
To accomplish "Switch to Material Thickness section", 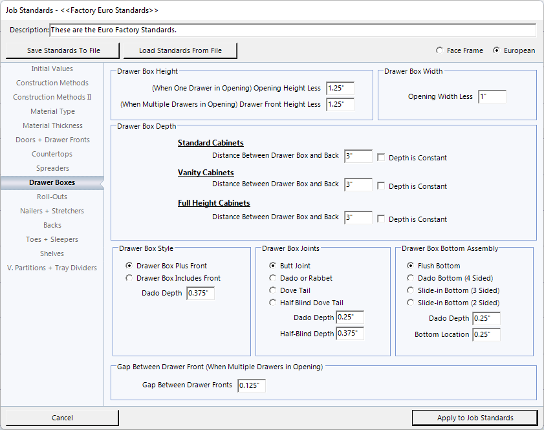I will tap(52, 125).
